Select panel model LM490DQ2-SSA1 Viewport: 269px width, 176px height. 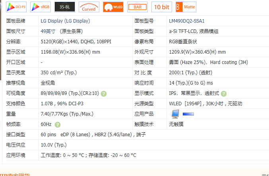click(x=187, y=21)
